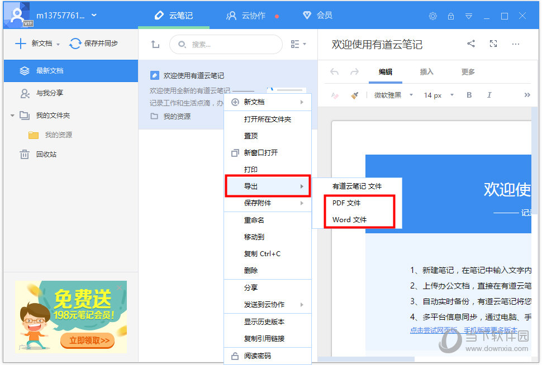Edit the note title 欢迎使用有道云笔记
542x365 pixels.
coord(377,45)
